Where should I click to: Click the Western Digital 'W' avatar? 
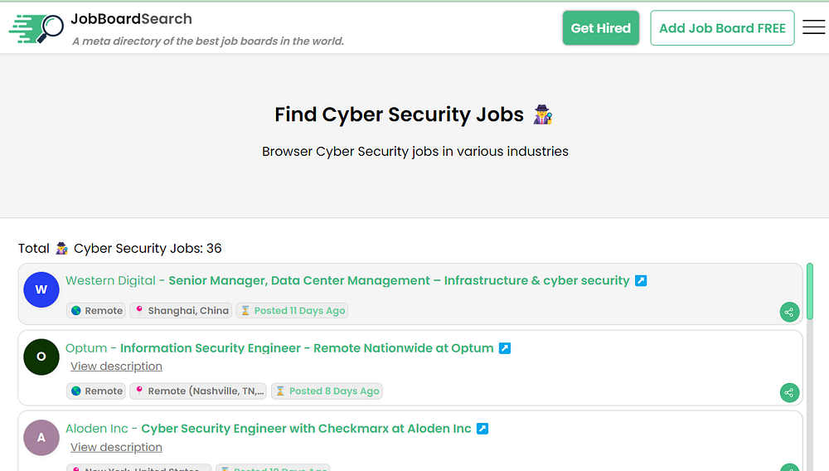click(41, 289)
